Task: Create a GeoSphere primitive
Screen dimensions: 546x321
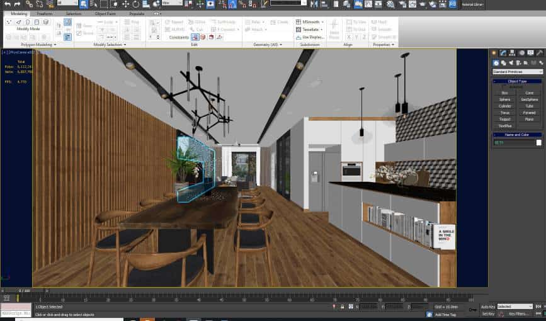Action: [x=529, y=99]
